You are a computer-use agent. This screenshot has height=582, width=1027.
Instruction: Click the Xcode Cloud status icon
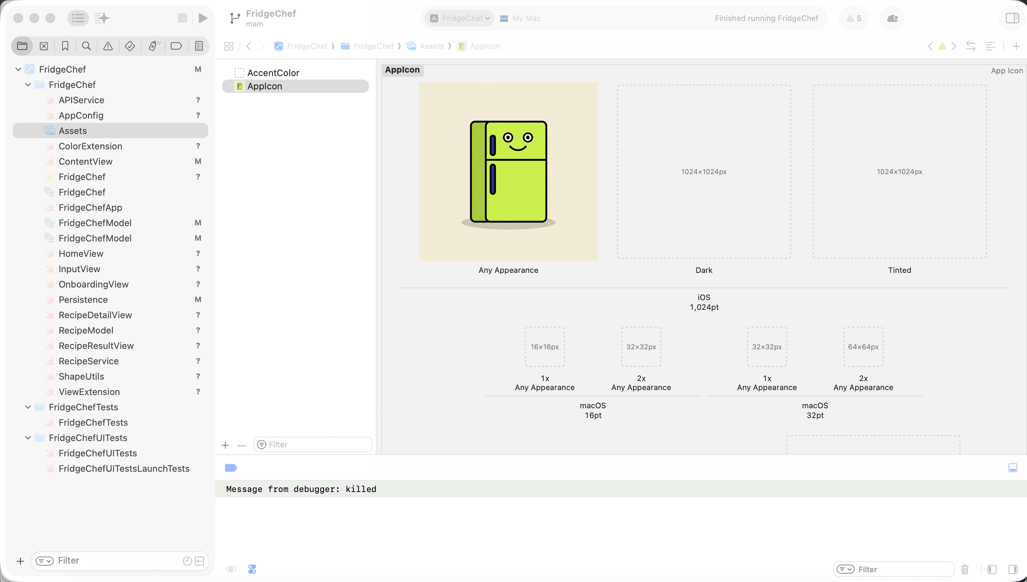pyautogui.click(x=892, y=18)
